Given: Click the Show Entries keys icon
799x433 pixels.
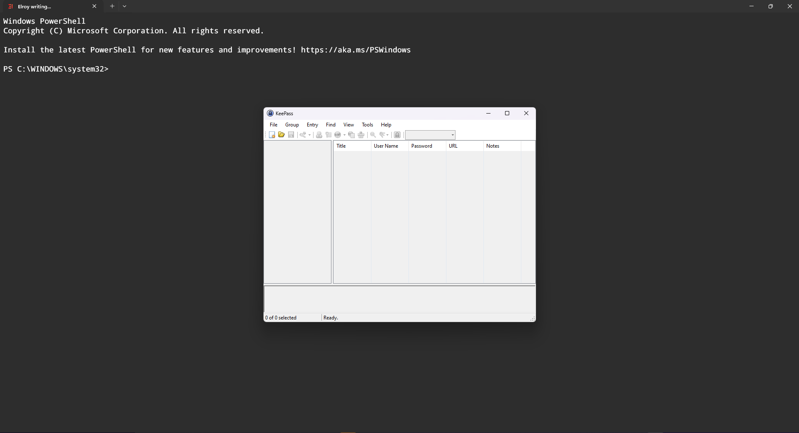Looking at the screenshot, I should 382,135.
